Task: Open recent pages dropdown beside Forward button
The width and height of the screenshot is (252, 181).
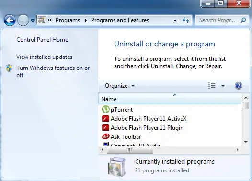Action: click(33, 21)
